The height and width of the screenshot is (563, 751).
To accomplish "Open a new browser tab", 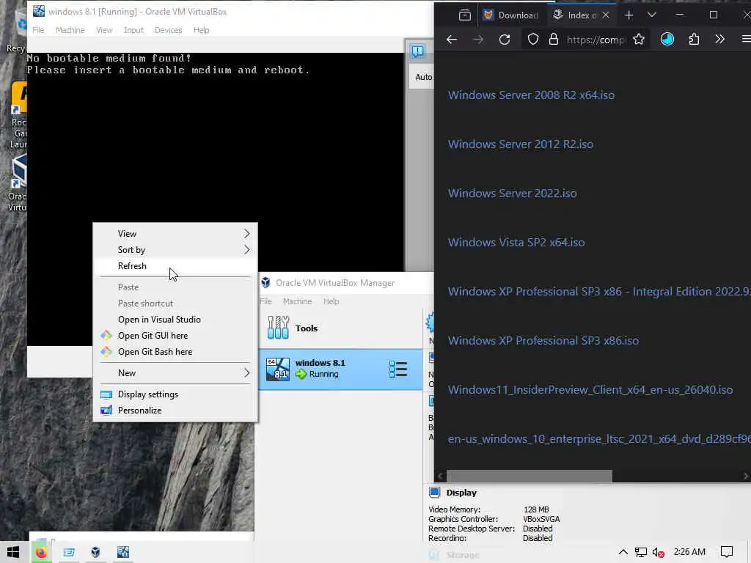I will point(629,15).
